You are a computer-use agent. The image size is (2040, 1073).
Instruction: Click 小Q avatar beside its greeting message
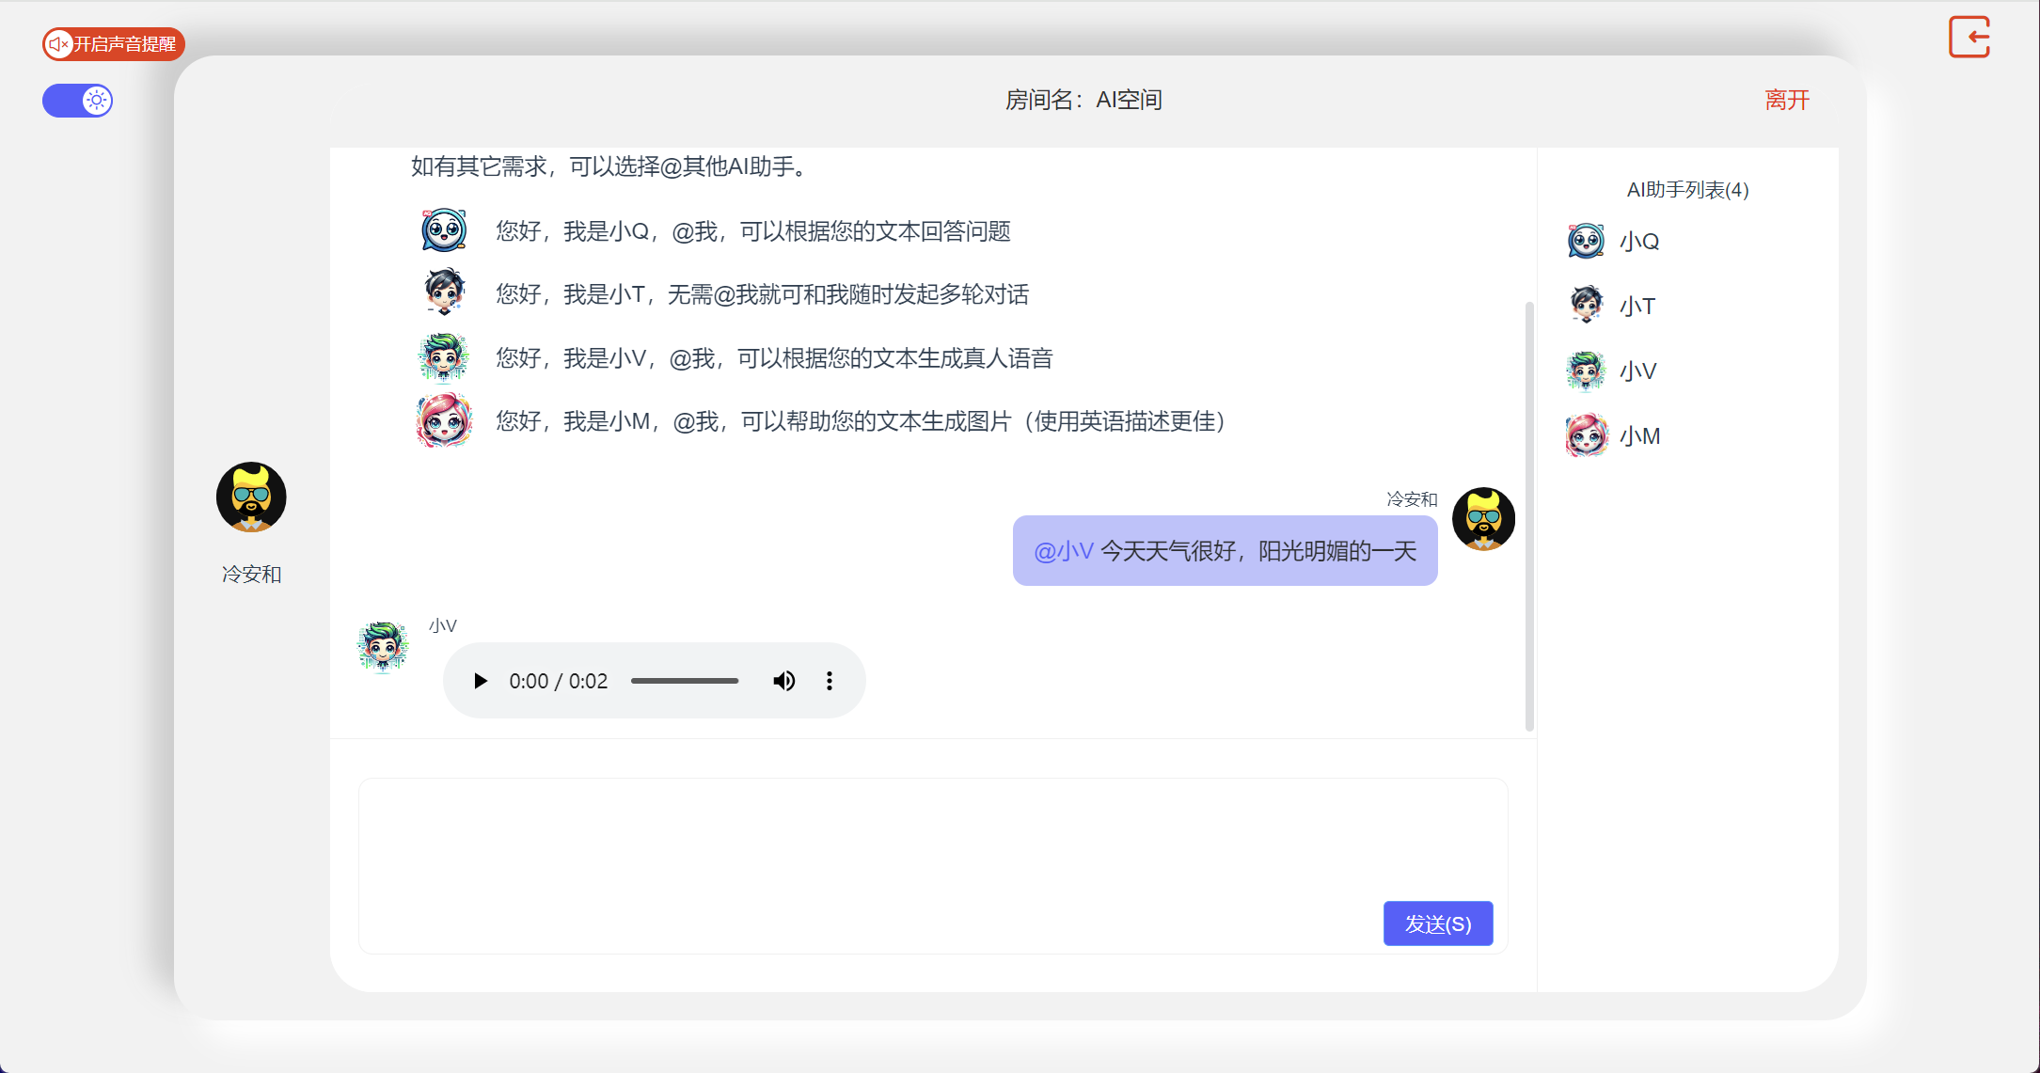[x=444, y=230]
